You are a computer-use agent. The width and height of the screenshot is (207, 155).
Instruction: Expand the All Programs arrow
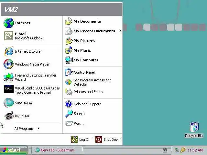[38, 129]
